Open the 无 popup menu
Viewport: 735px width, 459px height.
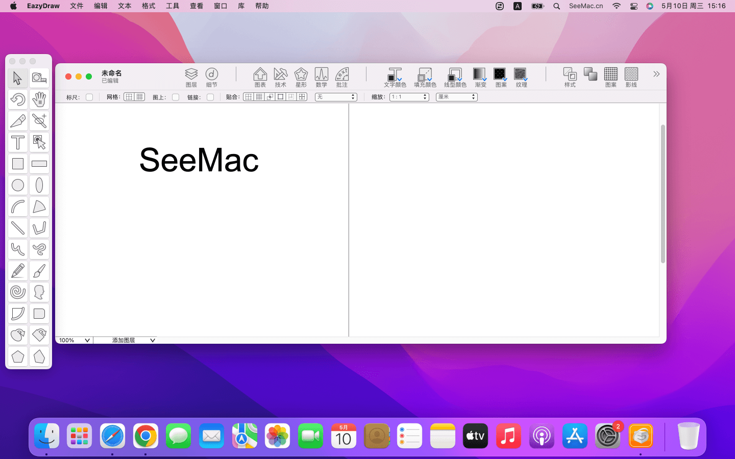(336, 97)
